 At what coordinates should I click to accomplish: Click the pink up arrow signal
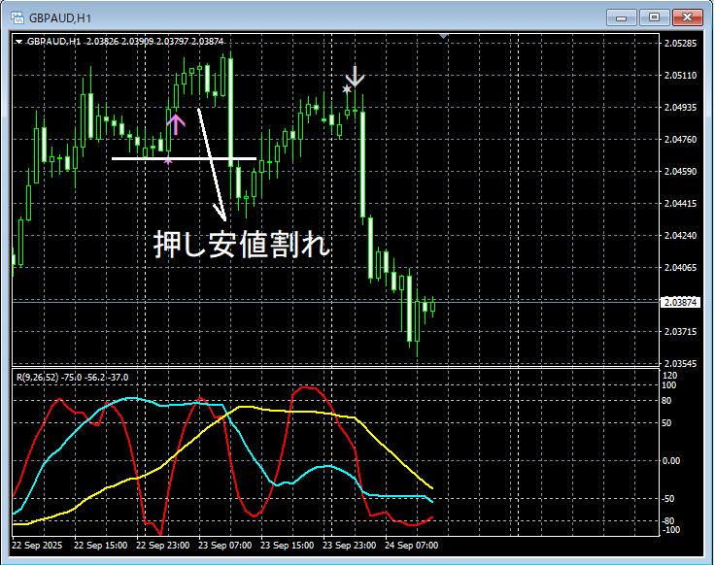coord(175,123)
